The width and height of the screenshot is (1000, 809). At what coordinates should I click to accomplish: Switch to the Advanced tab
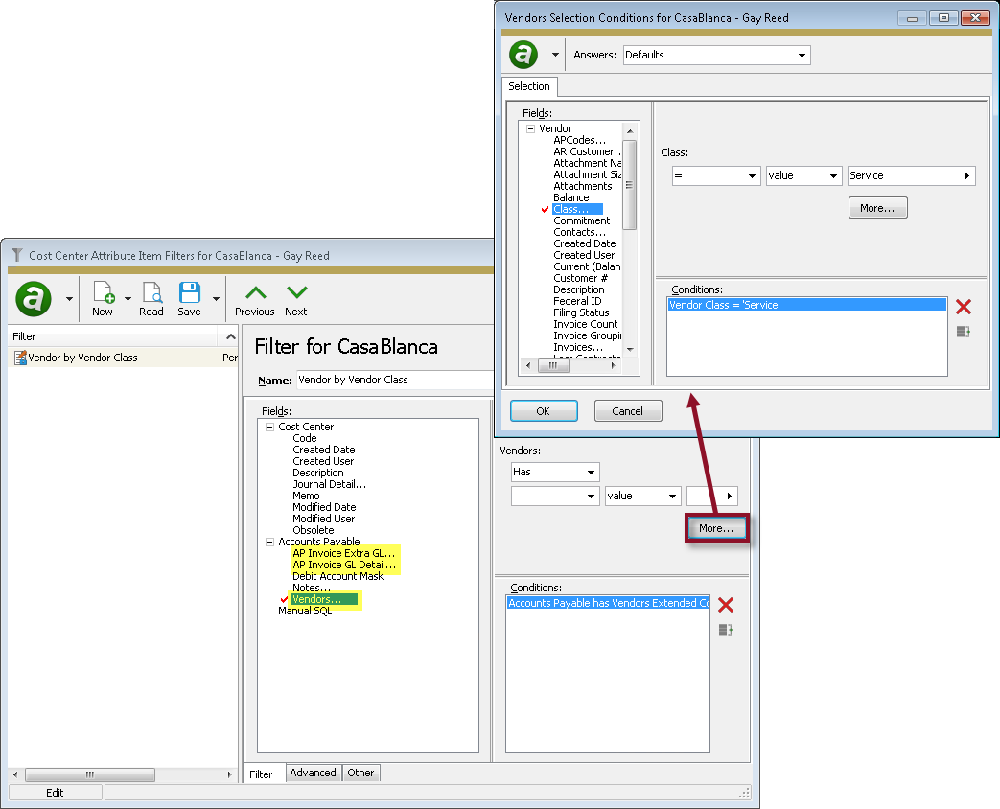[x=313, y=773]
